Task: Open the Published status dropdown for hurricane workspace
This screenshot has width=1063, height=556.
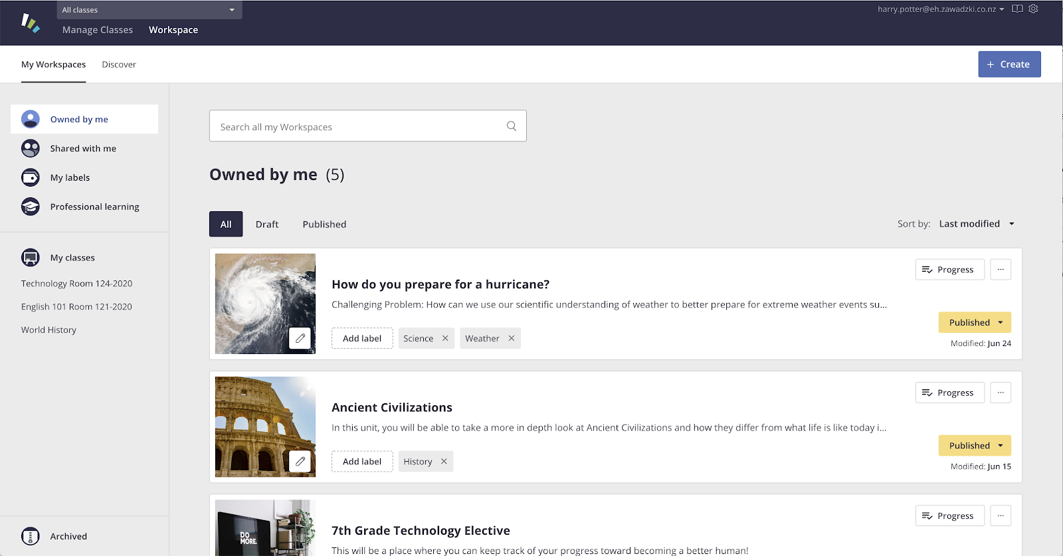Action: [x=975, y=322]
